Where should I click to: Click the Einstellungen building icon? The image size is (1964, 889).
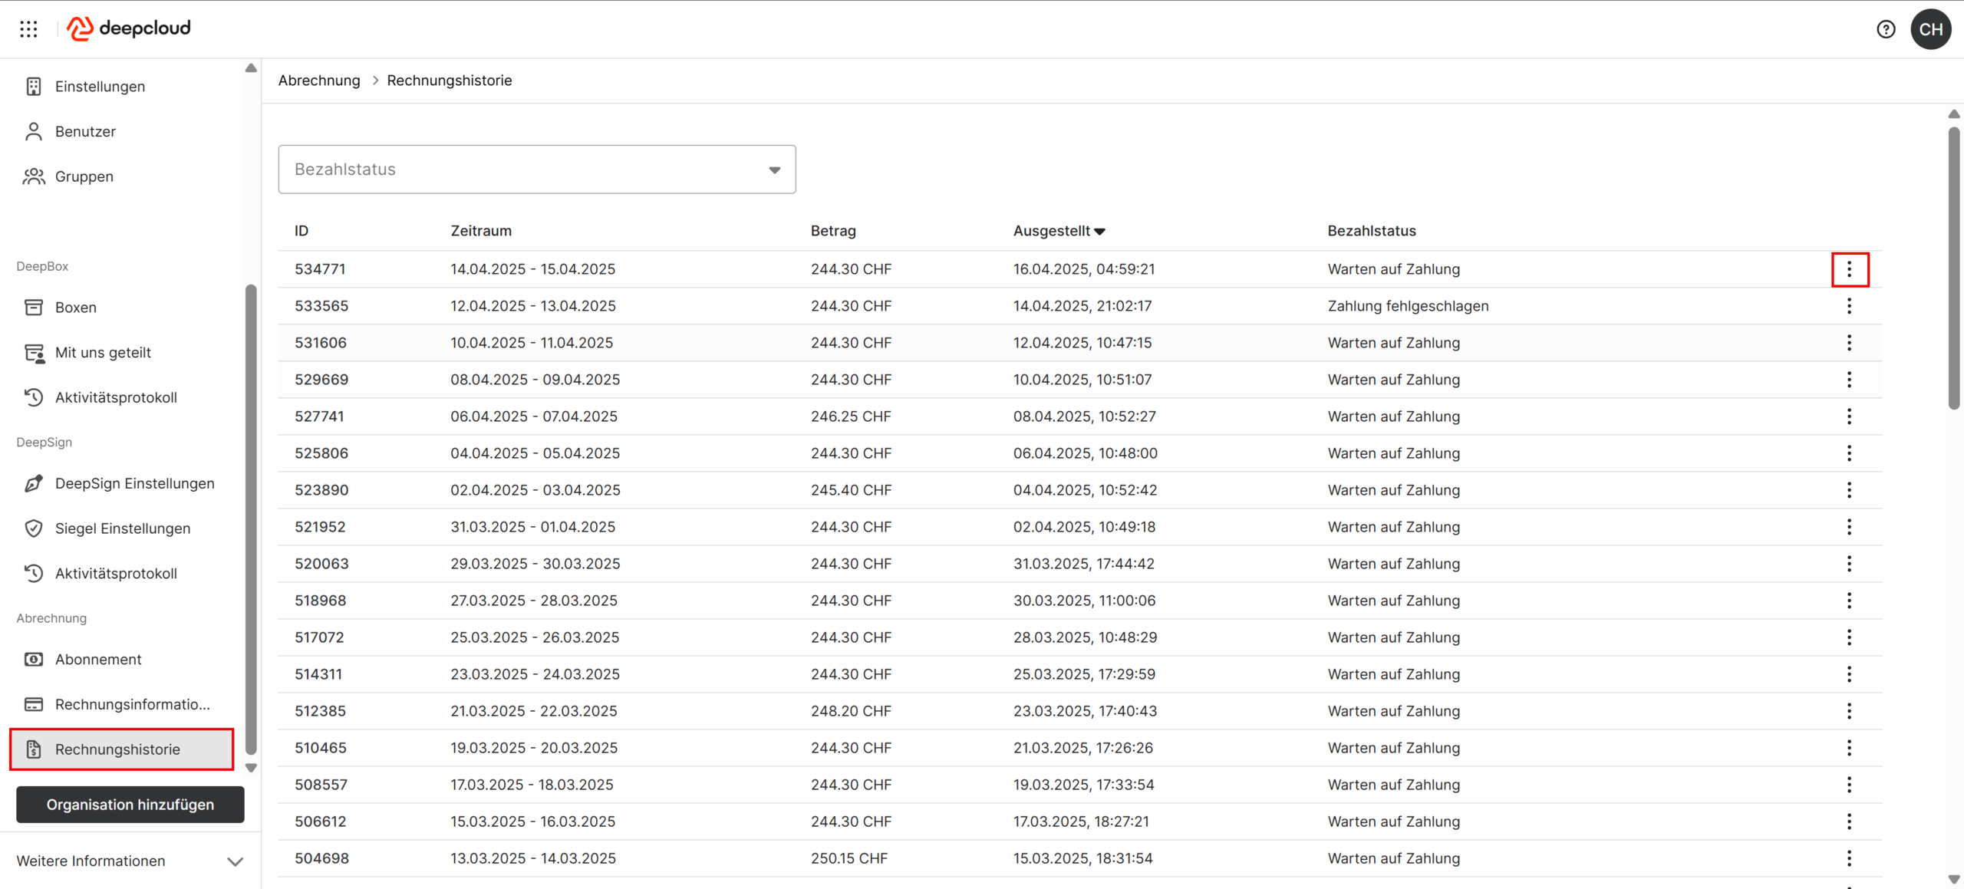click(34, 87)
